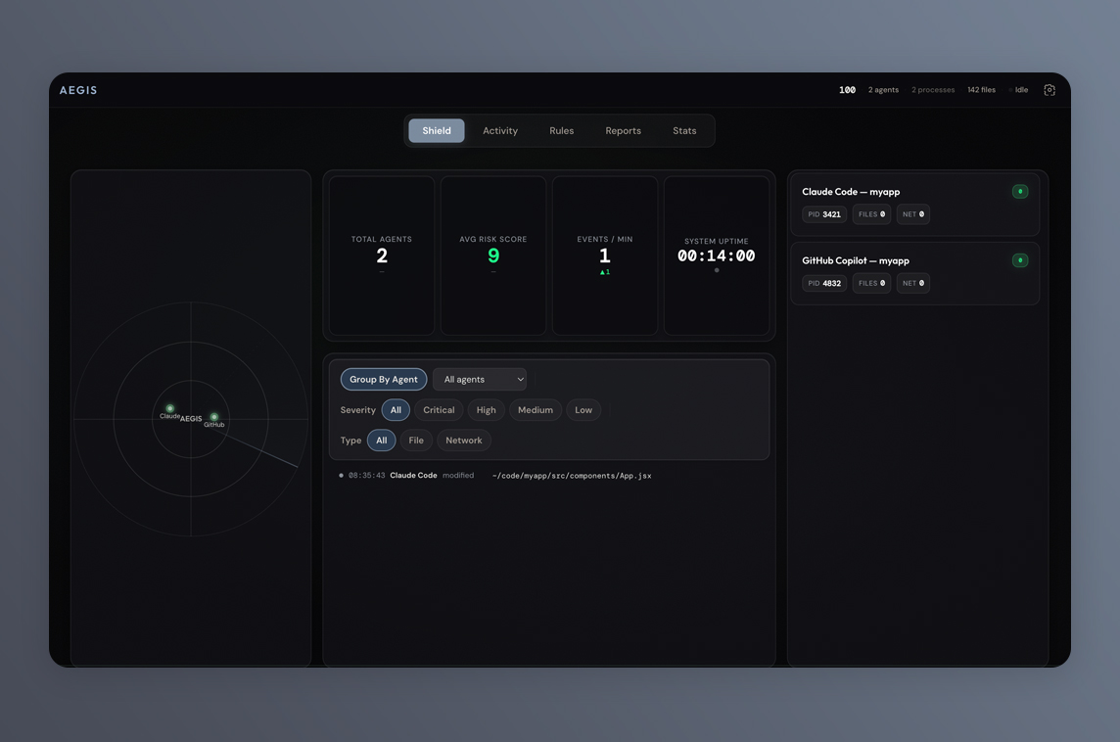Viewport: 1120px width, 742px height.
Task: Select the File type filter
Action: pyautogui.click(x=416, y=441)
